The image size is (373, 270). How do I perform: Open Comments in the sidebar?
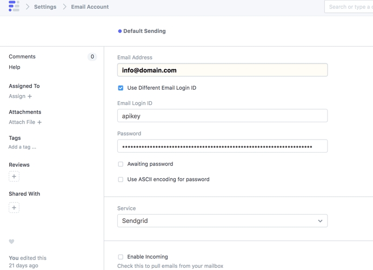tap(22, 56)
